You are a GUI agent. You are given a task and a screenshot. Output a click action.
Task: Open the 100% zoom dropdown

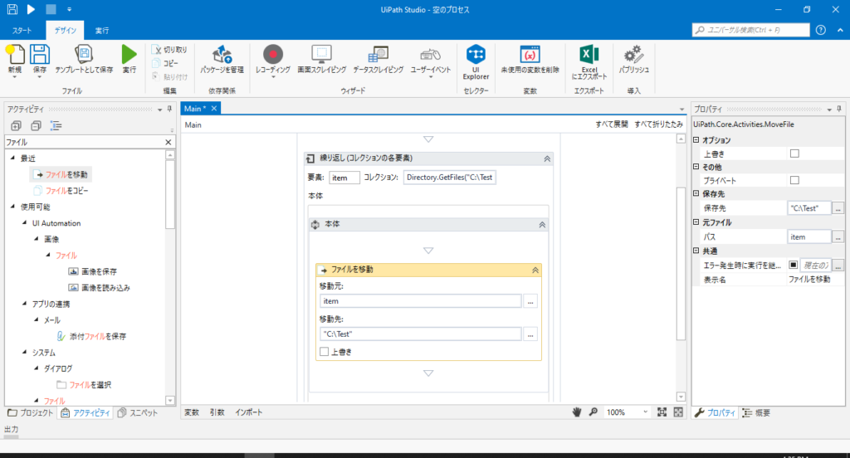[645, 412]
